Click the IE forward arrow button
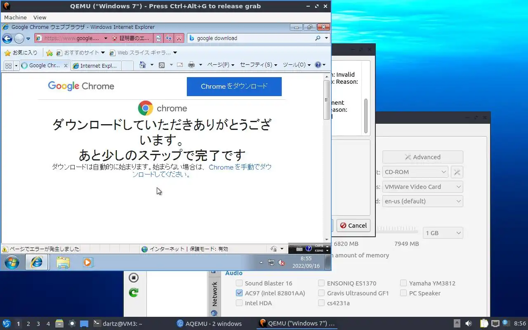Image resolution: width=528 pixels, height=330 pixels. pos(19,38)
